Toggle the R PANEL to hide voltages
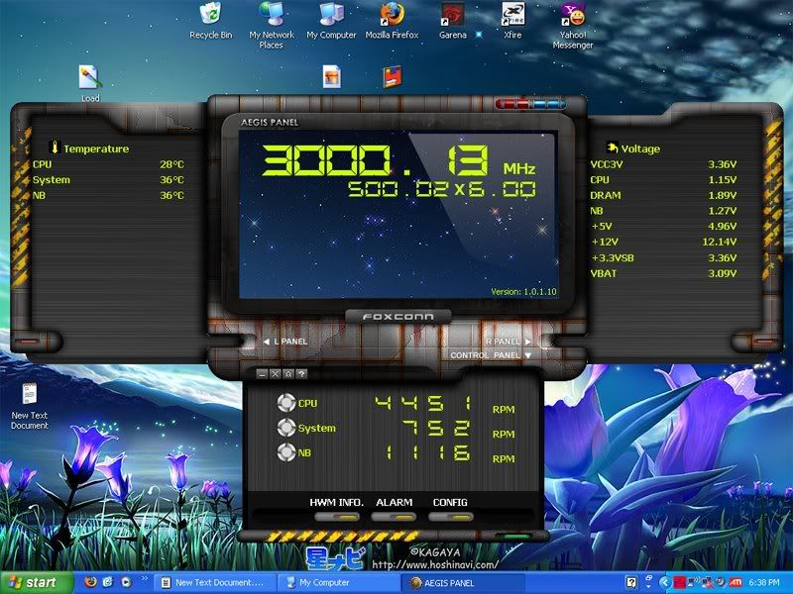 point(508,342)
